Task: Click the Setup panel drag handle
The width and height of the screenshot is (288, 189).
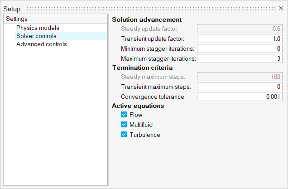Action: [149, 9]
